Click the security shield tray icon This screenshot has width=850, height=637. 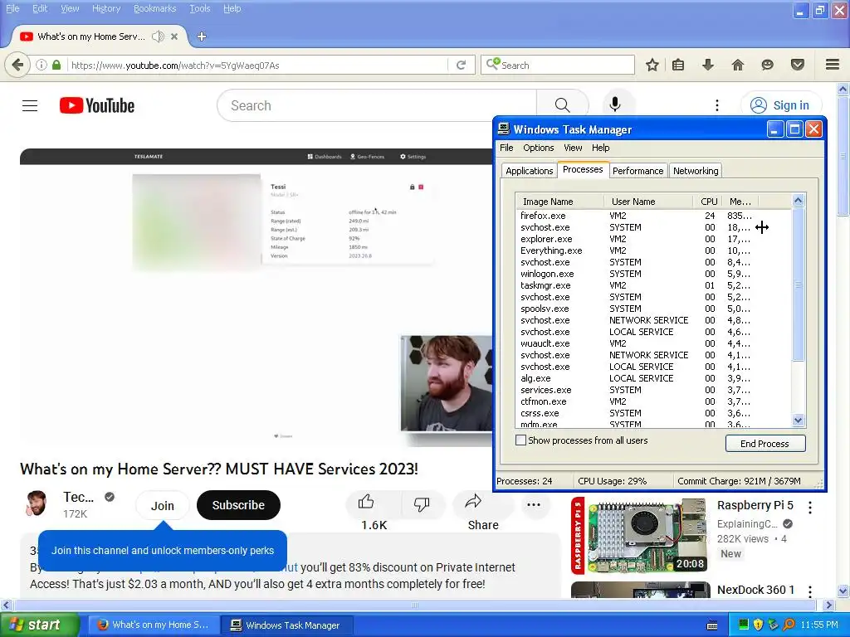[x=758, y=625]
